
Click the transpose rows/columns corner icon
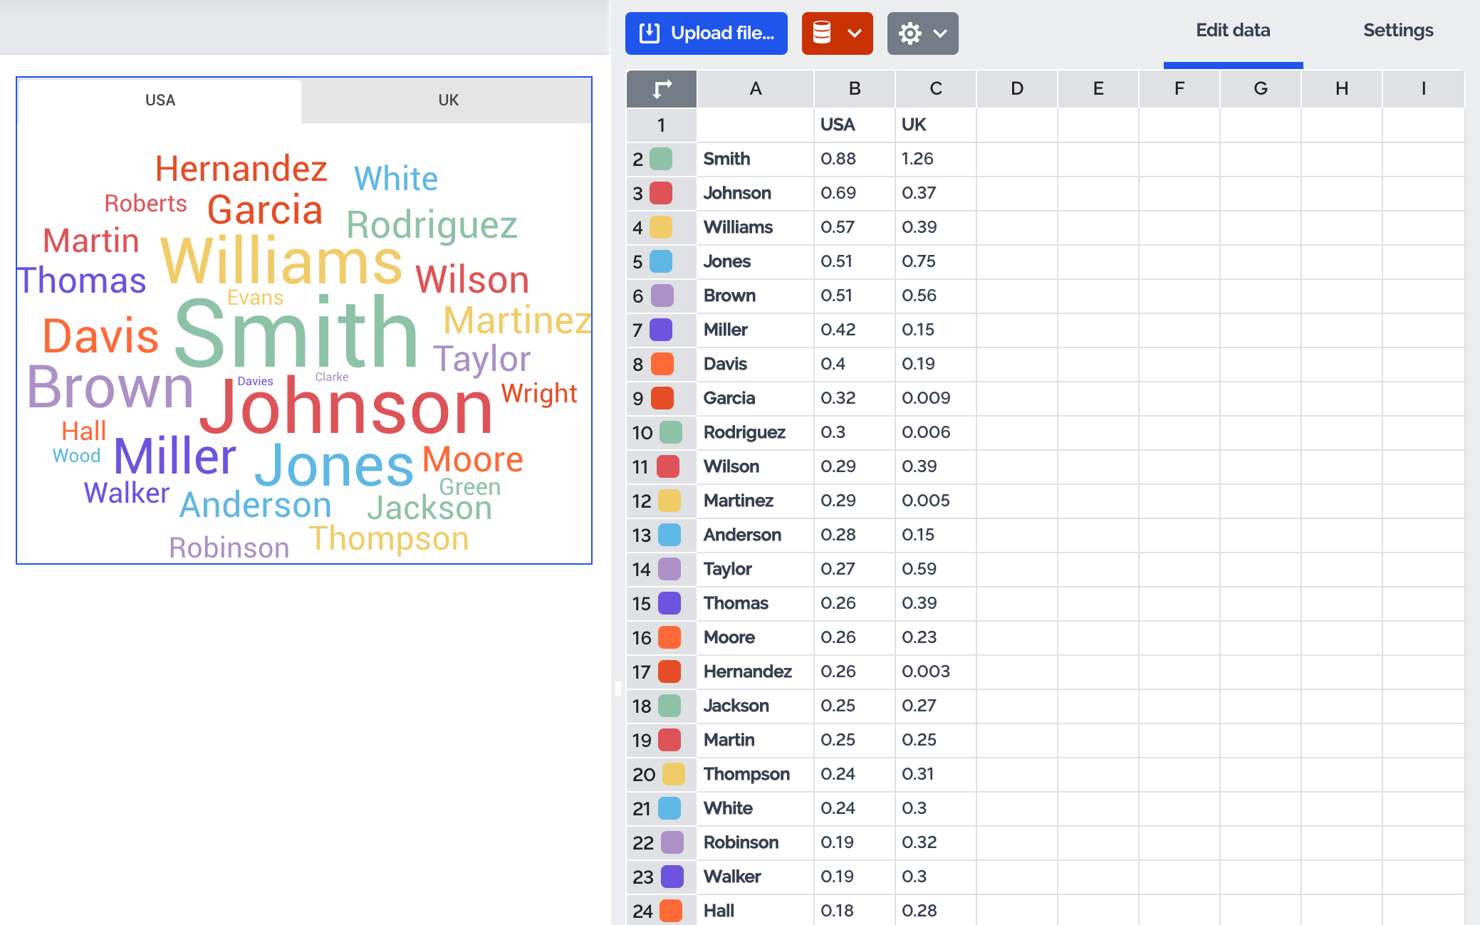[x=662, y=89]
